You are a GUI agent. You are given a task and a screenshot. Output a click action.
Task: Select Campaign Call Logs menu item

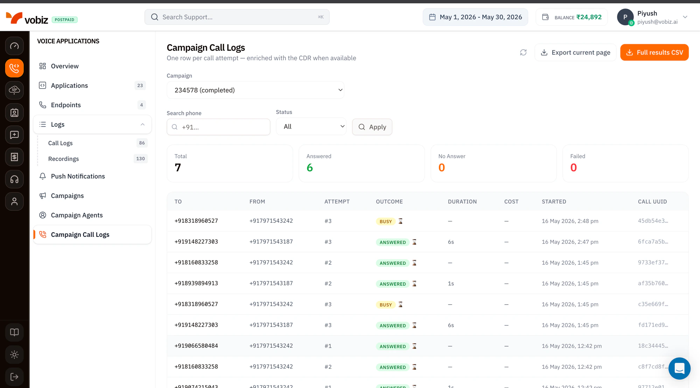pyautogui.click(x=92, y=235)
